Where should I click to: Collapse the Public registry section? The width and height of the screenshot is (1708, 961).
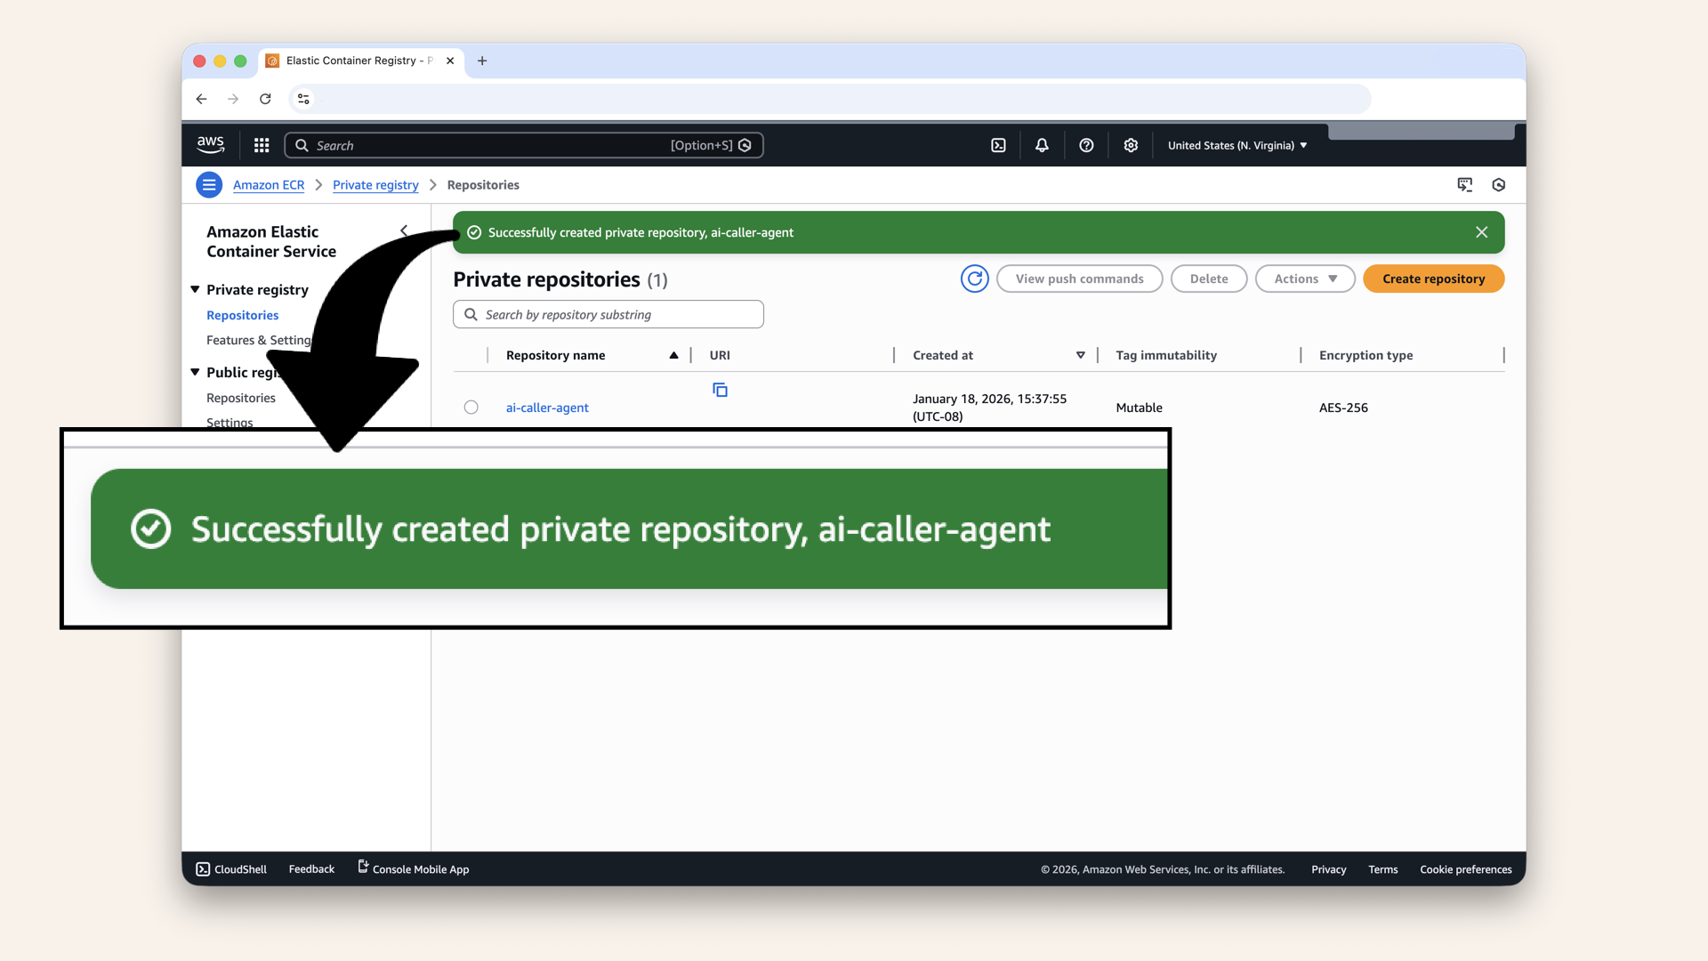click(x=195, y=372)
